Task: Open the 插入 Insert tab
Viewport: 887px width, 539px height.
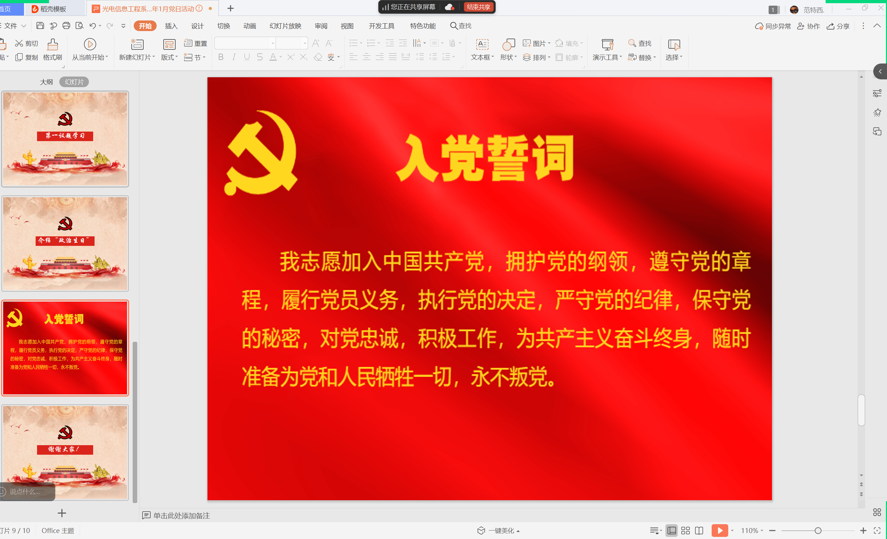Action: [x=171, y=26]
